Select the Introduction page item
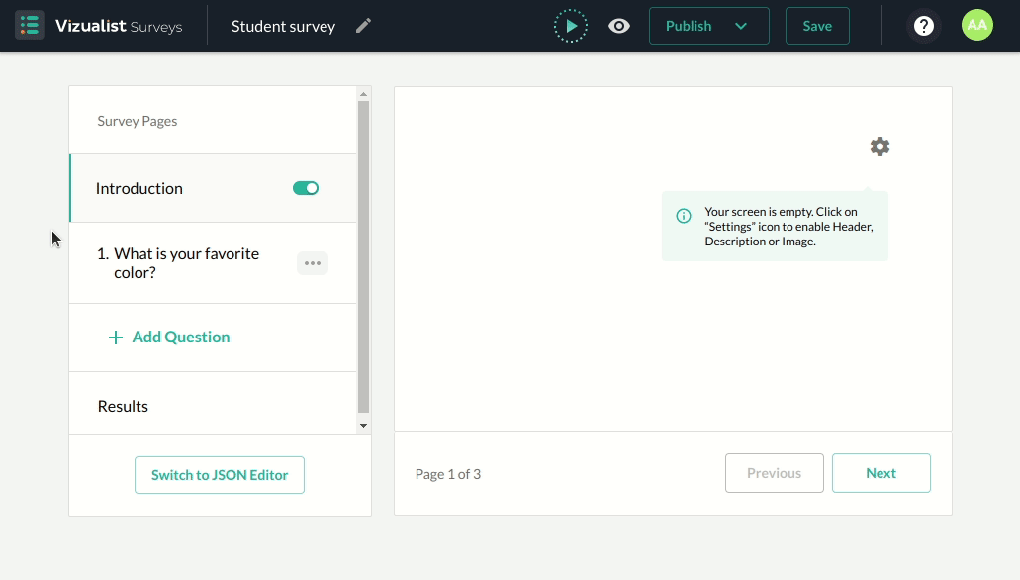The height and width of the screenshot is (580, 1020). point(139,188)
